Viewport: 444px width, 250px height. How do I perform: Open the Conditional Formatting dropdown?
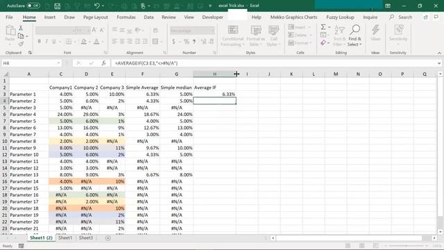pyautogui.click(x=233, y=36)
